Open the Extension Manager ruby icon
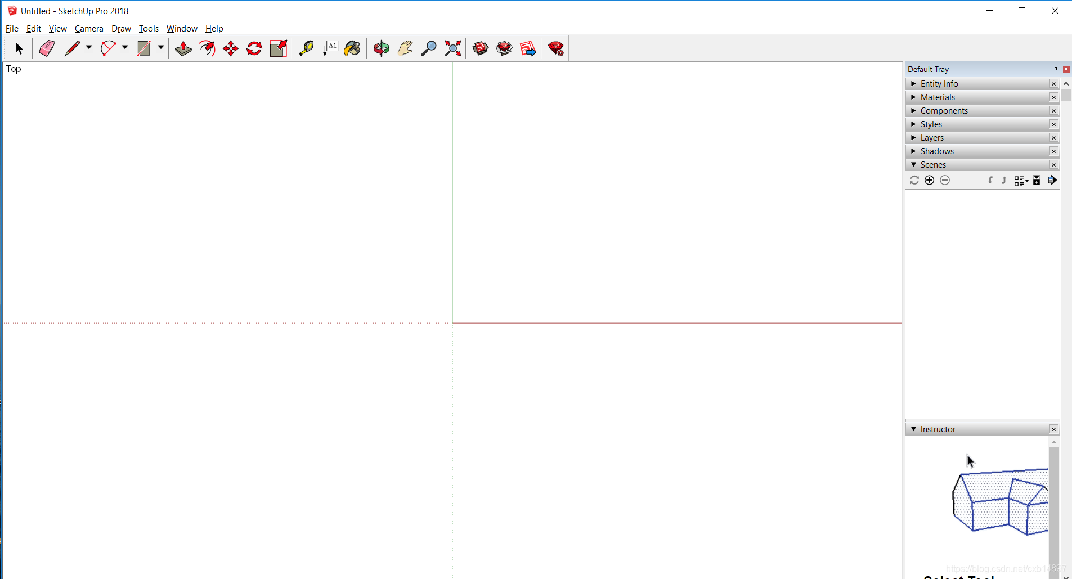This screenshot has width=1072, height=579. click(556, 48)
